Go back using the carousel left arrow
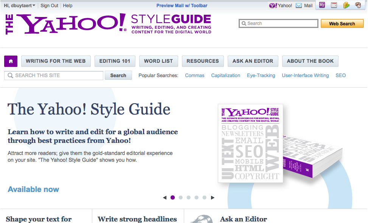The image size is (368, 223). tap(165, 197)
